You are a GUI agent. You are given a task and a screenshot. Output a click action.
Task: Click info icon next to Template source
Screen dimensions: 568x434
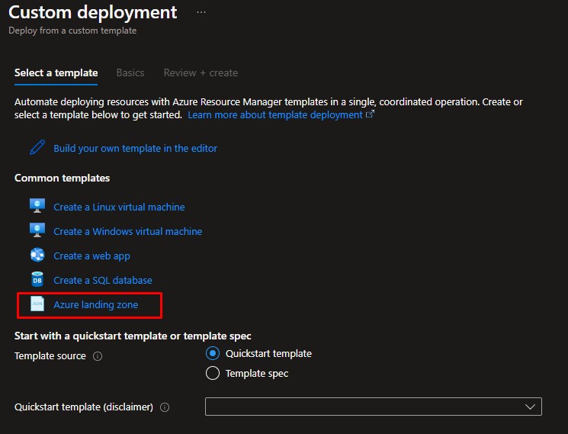point(98,356)
